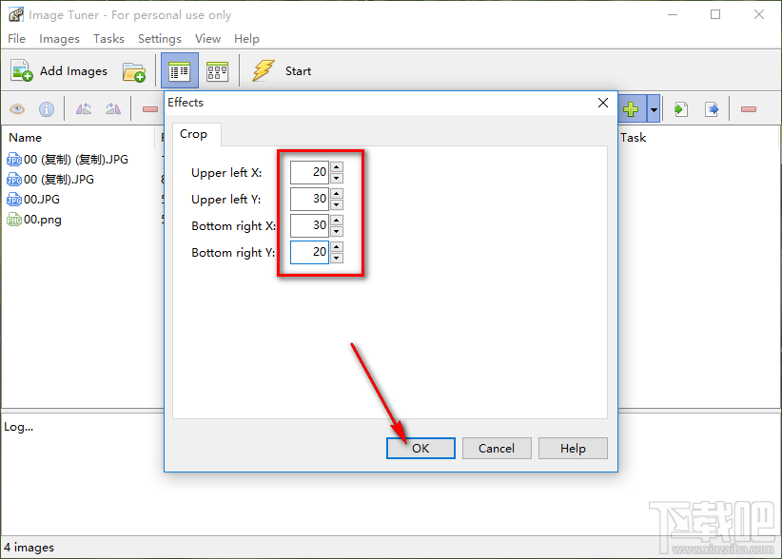This screenshot has width=782, height=559.
Task: Click the Image Tuner app icon
Action: pyautogui.click(x=15, y=15)
